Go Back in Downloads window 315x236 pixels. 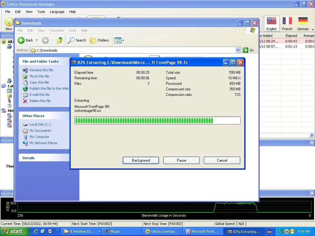tap(25, 40)
